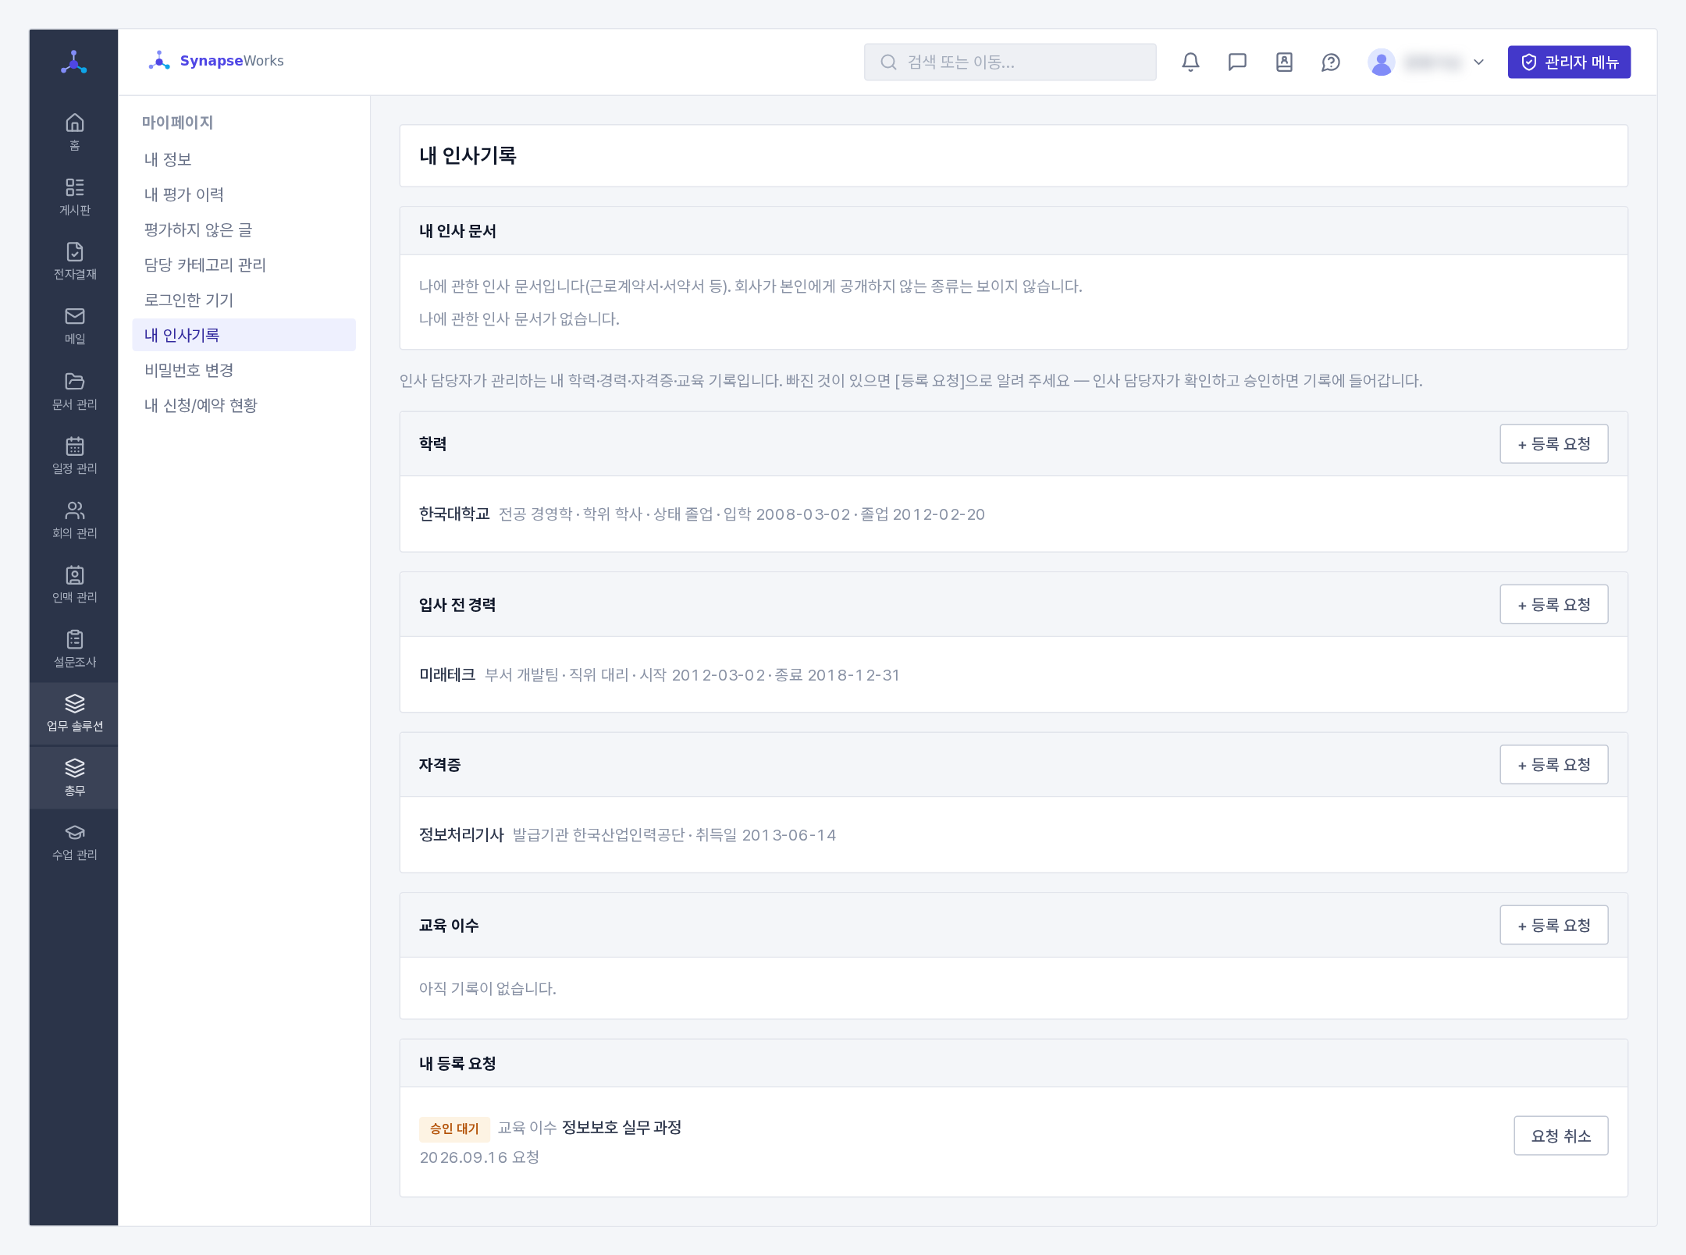Select the 비밀번호 변경 menu item
Screen dimensions: 1686x1255
[244, 370]
